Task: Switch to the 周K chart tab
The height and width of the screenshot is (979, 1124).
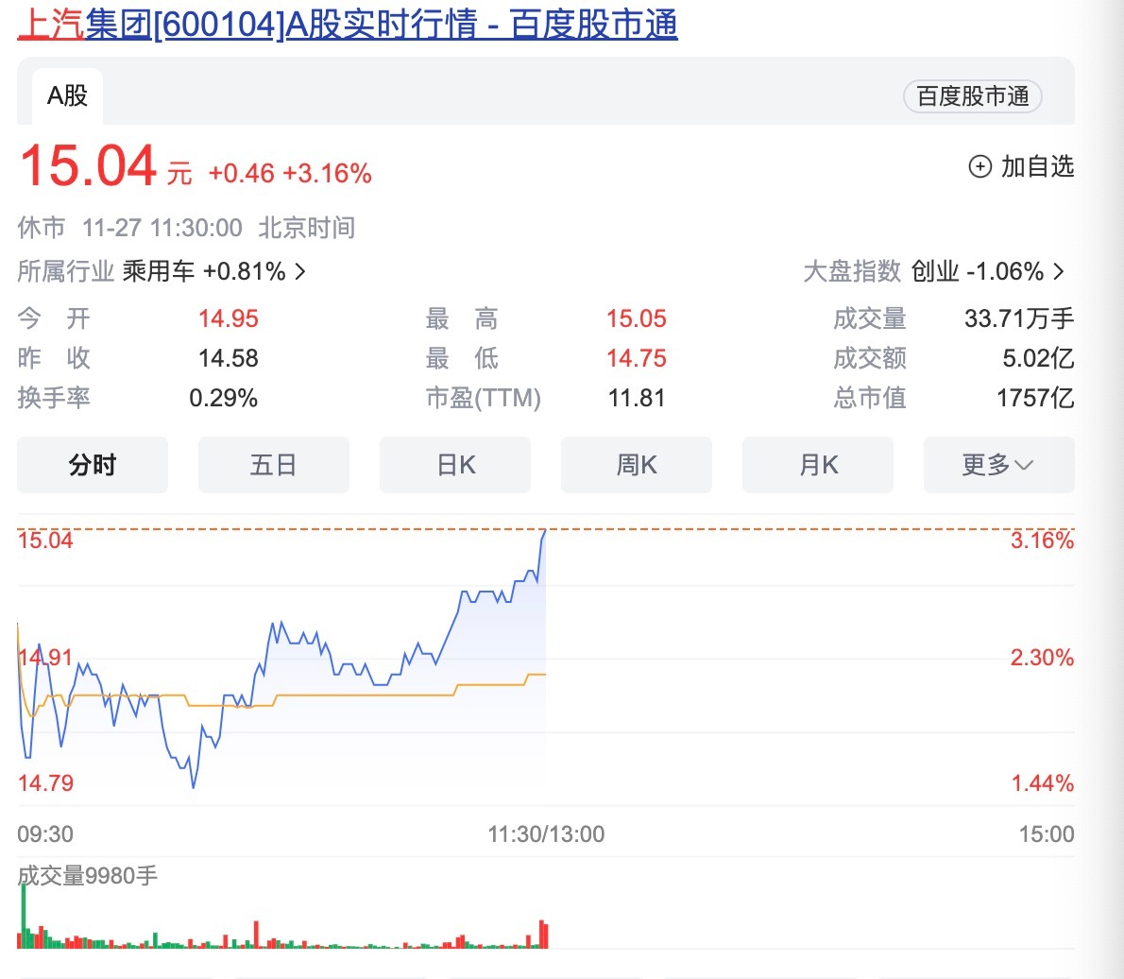Action: [x=637, y=465]
